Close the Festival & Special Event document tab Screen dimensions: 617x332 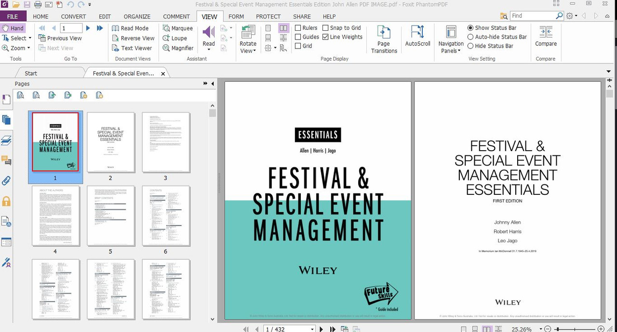click(163, 74)
